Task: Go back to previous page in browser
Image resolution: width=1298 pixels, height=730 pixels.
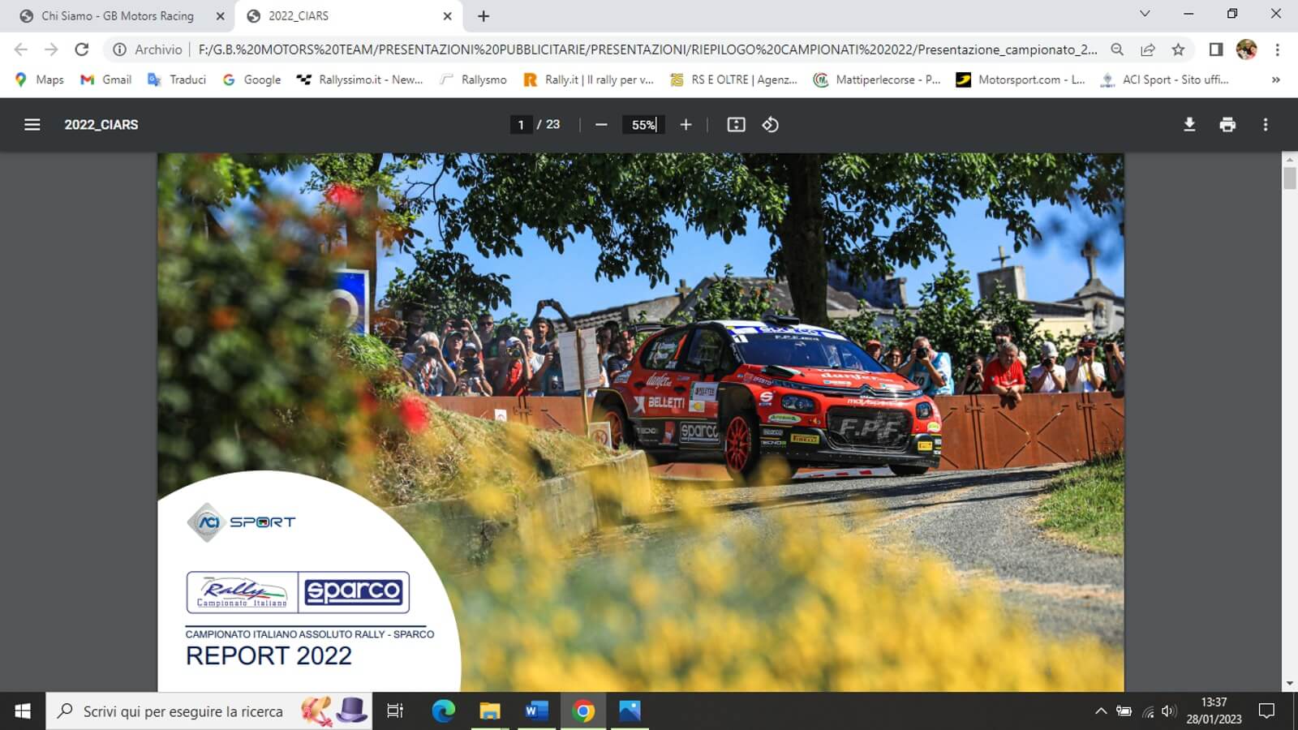Action: click(x=21, y=49)
